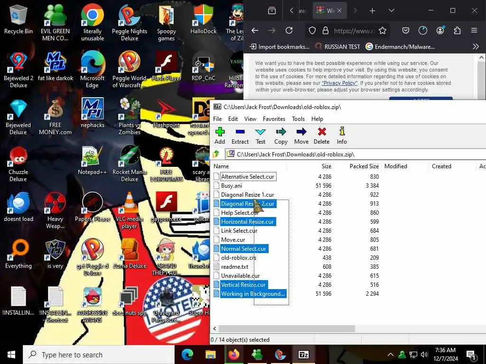Screen dimensions: 486x364
Task: Select Horizontal Resize.cur file
Action: pyautogui.click(x=247, y=222)
